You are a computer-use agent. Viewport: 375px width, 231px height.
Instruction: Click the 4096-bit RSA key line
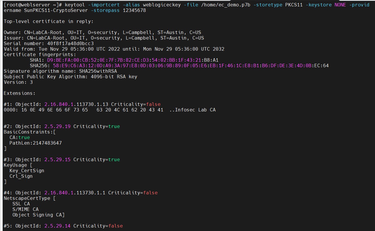pos(70,77)
